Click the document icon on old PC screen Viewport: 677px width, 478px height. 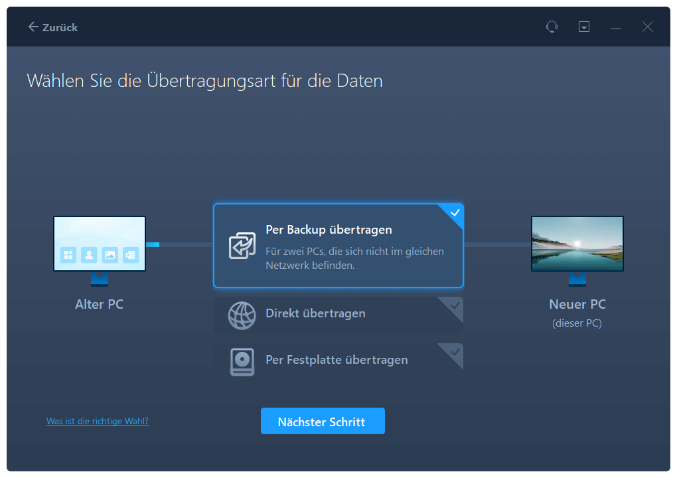coord(131,255)
